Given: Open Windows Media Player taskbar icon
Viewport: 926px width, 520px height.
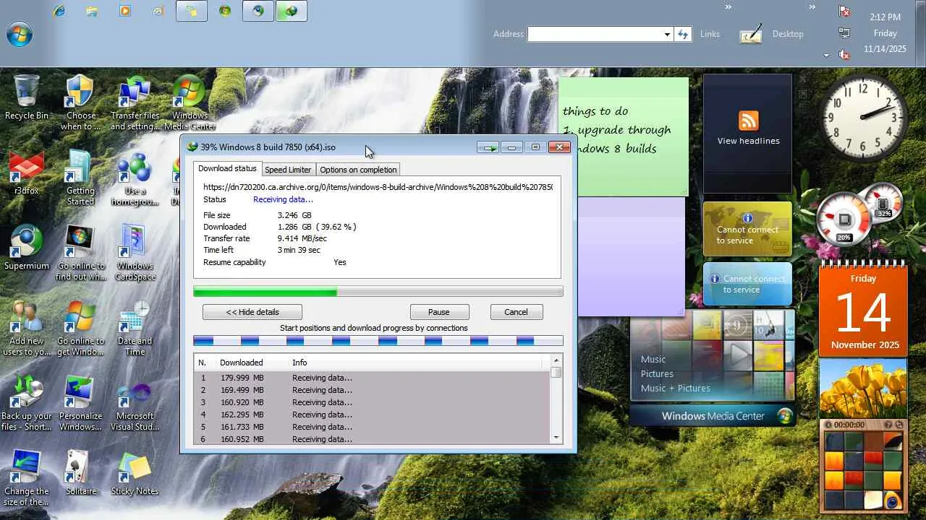Looking at the screenshot, I should pos(125,11).
